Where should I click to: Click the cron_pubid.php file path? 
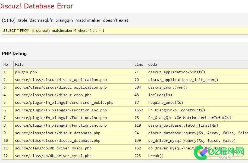coord(64,103)
